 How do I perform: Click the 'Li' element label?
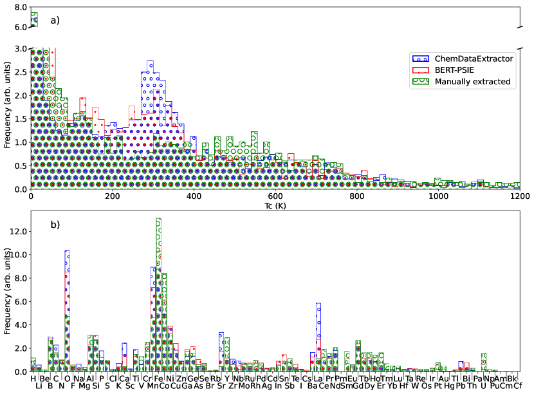(39, 386)
